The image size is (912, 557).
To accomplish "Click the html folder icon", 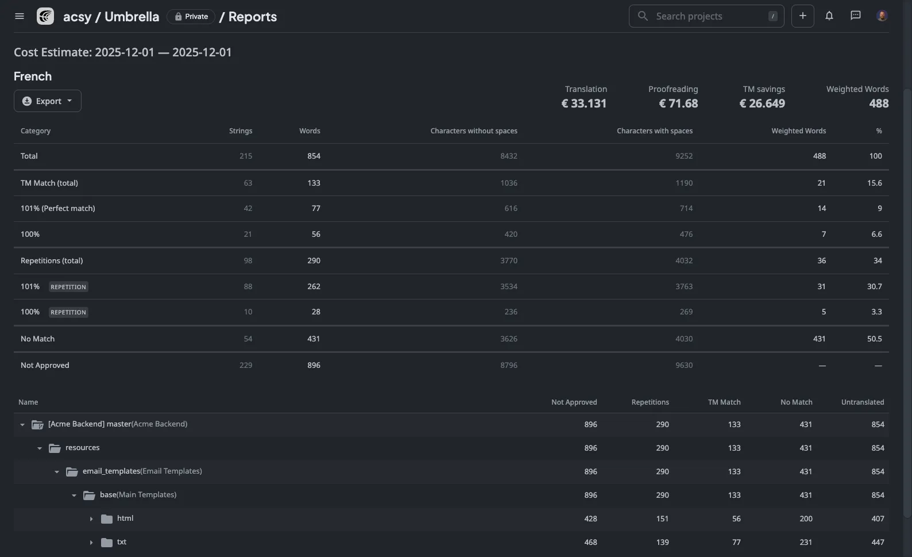I will (x=107, y=519).
